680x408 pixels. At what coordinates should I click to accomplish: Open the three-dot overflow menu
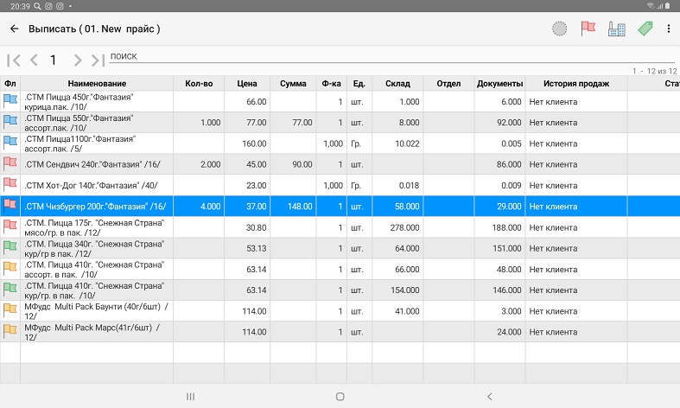[669, 29]
